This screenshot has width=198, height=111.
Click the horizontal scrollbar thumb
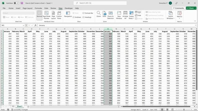[x=156, y=107]
